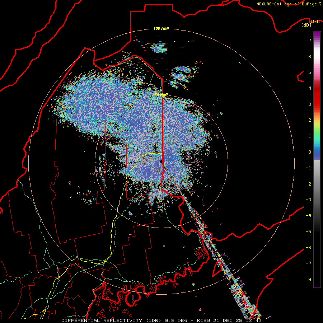Image resolution: width=323 pixels, height=323 pixels.
Task: Pick the purple top segment of color bar
Action: click(317, 35)
